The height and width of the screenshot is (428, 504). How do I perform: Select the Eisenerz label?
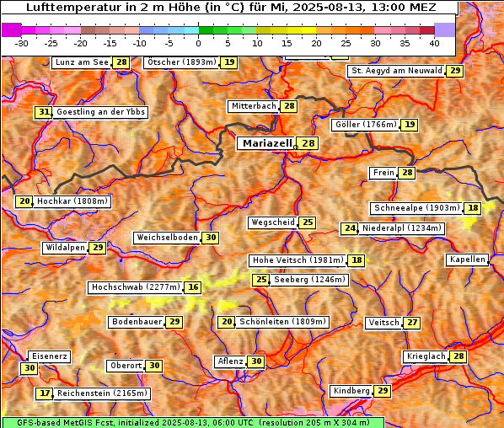pos(49,356)
